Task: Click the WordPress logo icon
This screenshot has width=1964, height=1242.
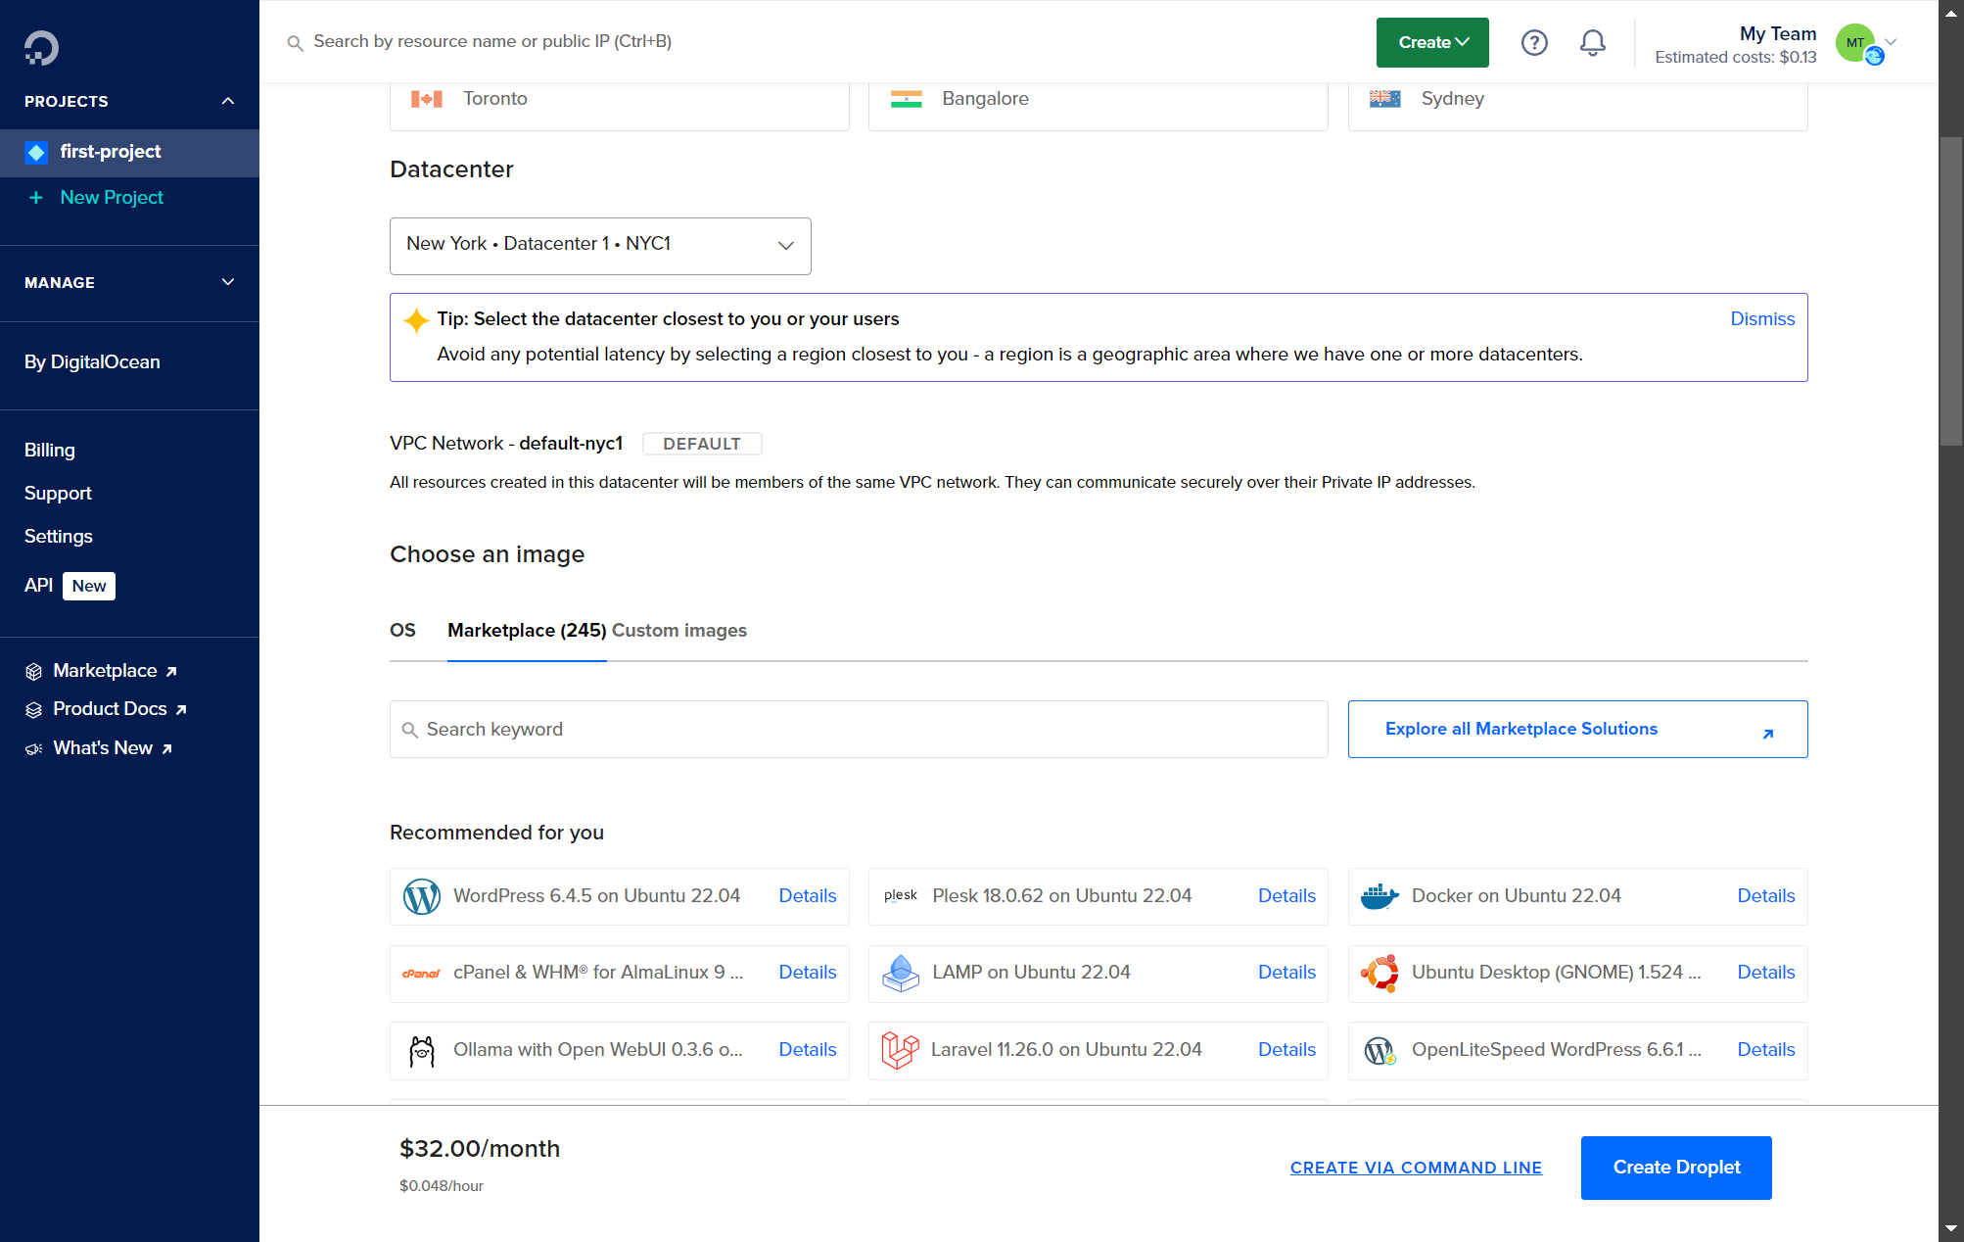Action: click(x=422, y=896)
